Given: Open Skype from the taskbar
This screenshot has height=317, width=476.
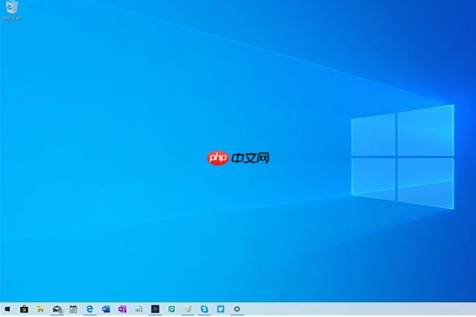Looking at the screenshot, I should [x=205, y=309].
